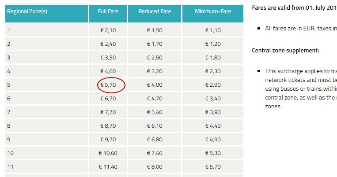Select the € 4,60 full fare cell
The width and height of the screenshot is (337, 177).
click(108, 71)
